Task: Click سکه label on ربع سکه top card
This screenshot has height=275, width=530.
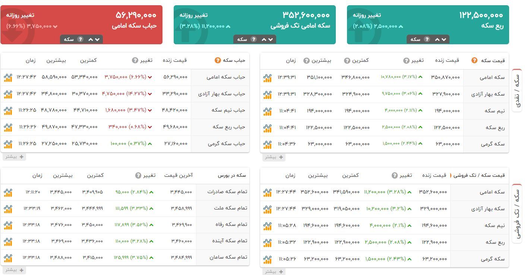Action: tap(415, 39)
